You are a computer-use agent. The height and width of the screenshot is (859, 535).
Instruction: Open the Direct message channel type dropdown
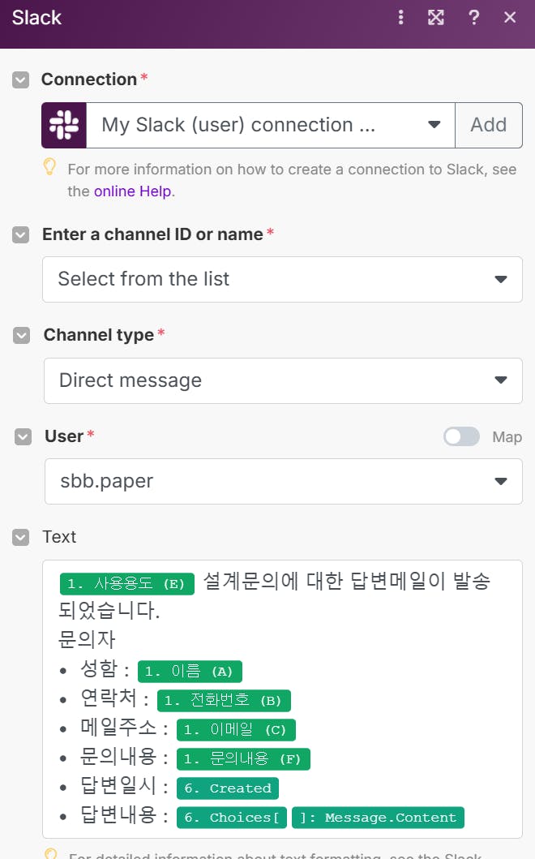click(x=283, y=380)
